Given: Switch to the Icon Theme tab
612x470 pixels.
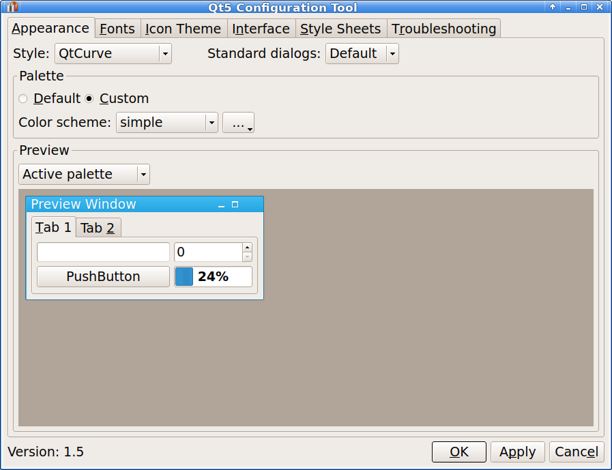Looking at the screenshot, I should tap(183, 29).
